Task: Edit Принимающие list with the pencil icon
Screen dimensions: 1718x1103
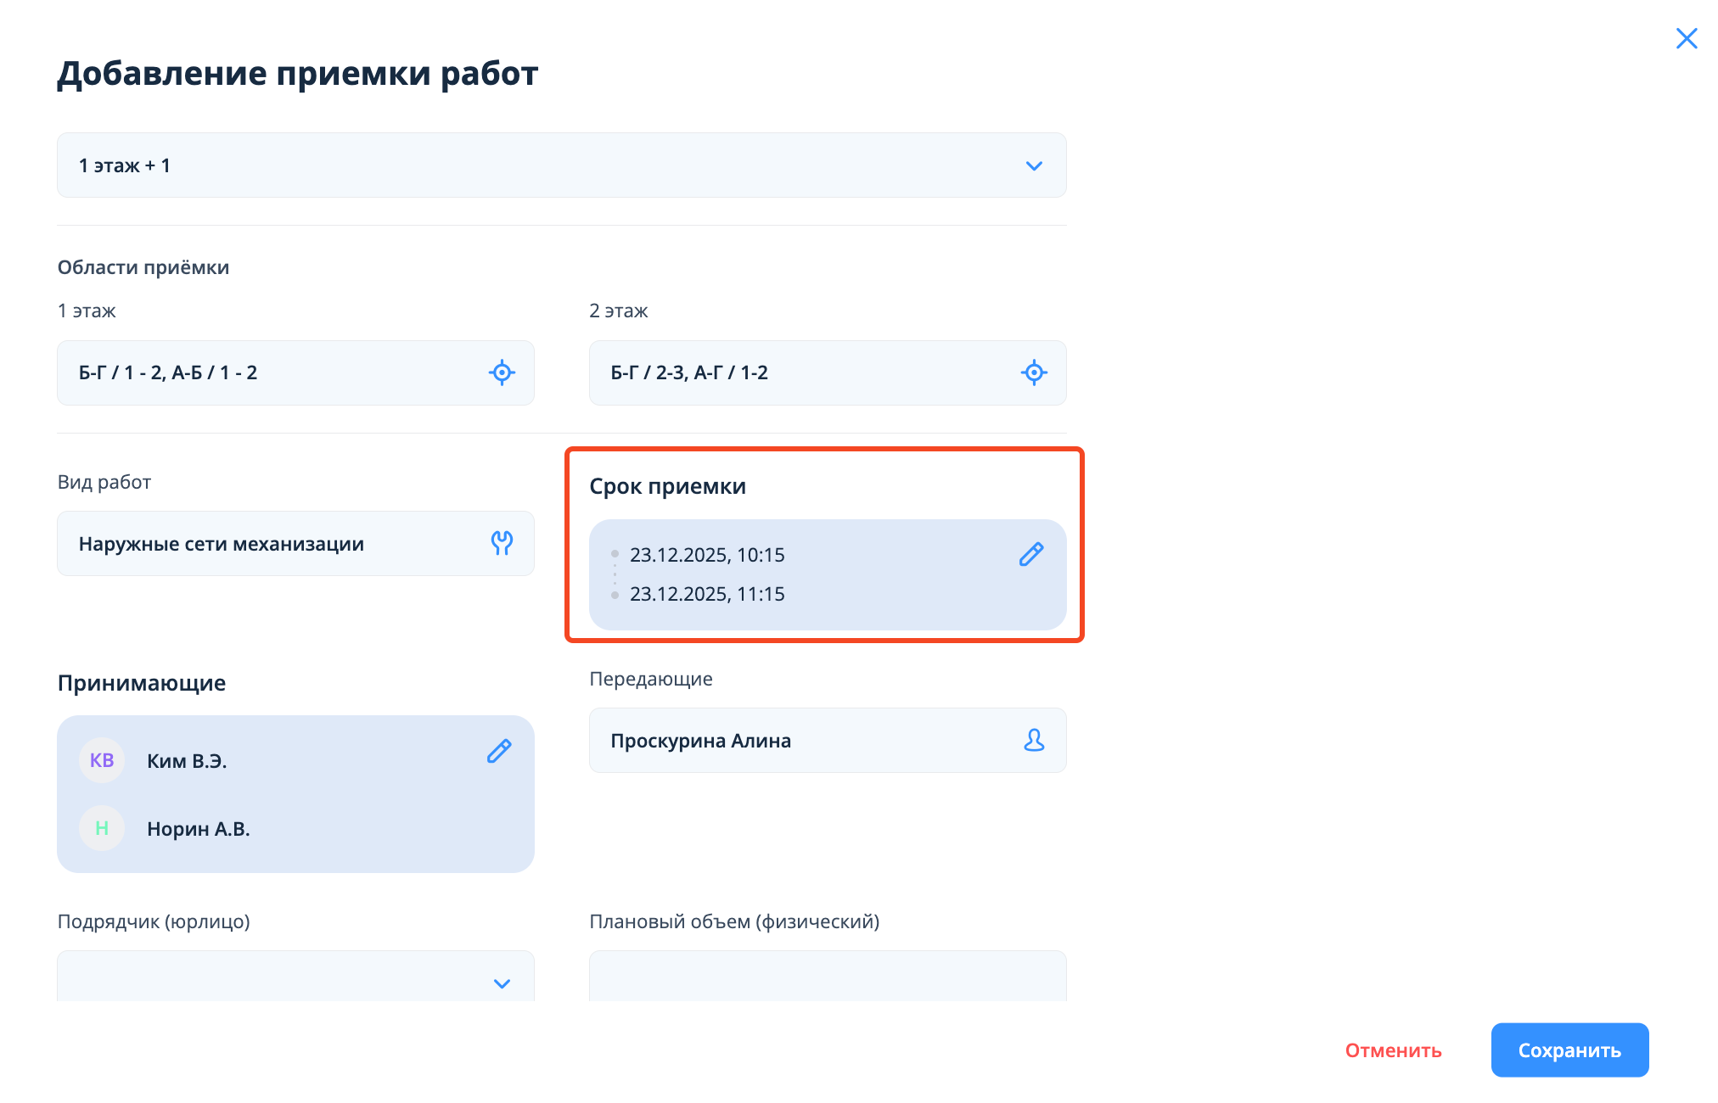Action: click(499, 751)
